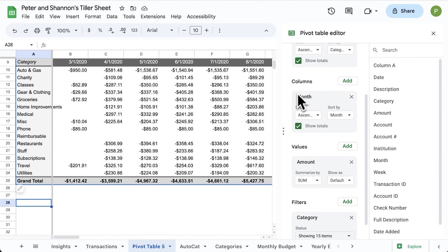Open Show as Default dropdown

(x=340, y=180)
